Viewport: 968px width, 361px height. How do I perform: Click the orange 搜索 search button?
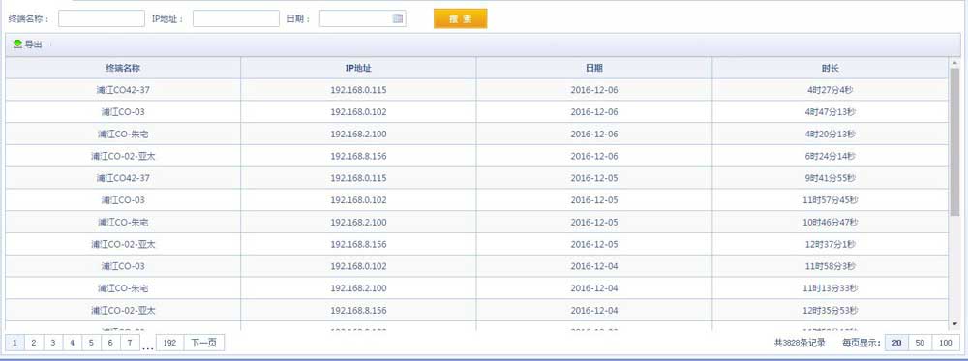(461, 18)
